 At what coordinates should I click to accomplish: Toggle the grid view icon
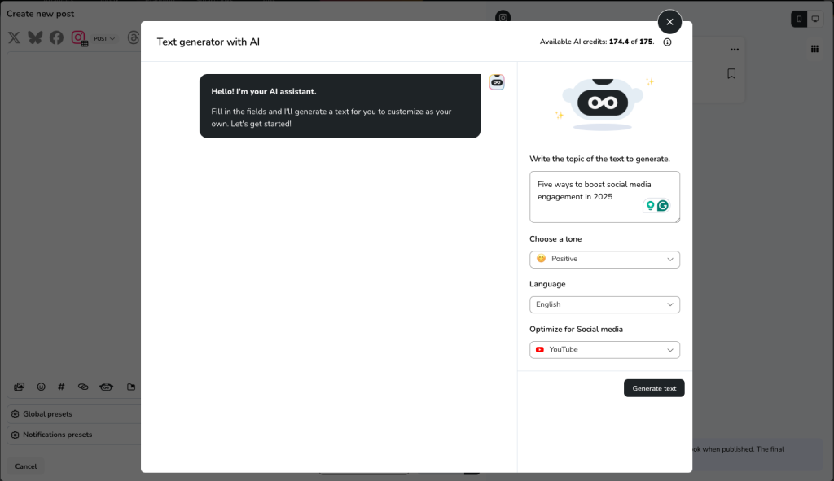click(814, 49)
